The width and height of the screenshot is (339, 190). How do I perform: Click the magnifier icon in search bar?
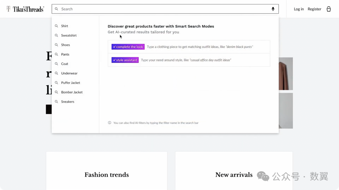(x=56, y=9)
